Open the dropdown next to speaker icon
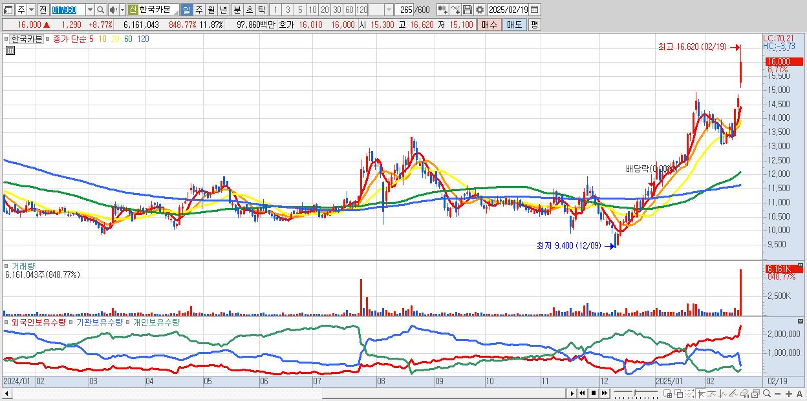Viewport: 807px width, 401px height. click(x=122, y=10)
